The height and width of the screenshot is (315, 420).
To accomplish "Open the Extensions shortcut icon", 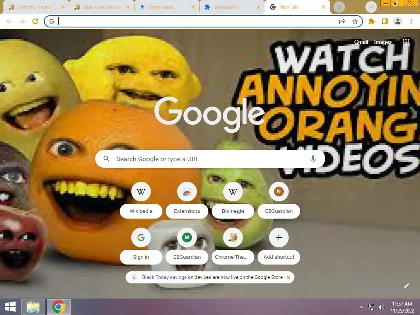I will [187, 192].
